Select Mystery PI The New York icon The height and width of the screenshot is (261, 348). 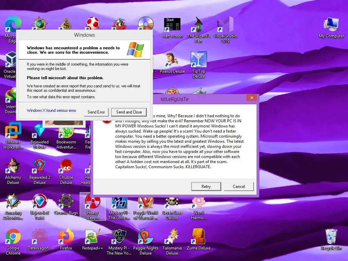tap(119, 242)
